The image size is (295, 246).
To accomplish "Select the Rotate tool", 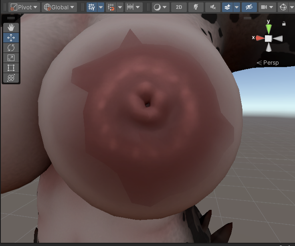I will pos(11,48).
